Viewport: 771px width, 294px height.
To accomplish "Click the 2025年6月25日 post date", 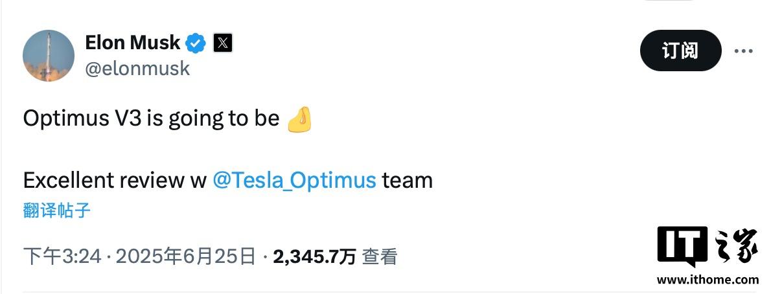I will [186, 256].
